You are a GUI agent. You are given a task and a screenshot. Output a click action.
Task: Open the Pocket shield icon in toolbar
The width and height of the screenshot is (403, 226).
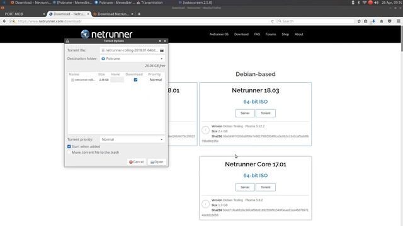[x=389, y=21]
